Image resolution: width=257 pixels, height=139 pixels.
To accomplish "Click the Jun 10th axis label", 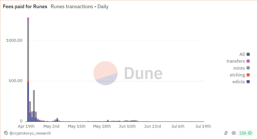I will (x=127, y=126).
